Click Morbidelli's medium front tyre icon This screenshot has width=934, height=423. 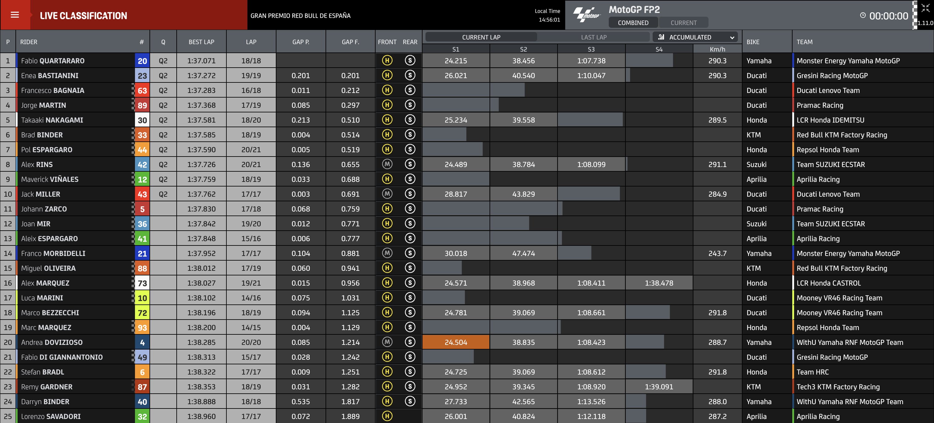(387, 253)
